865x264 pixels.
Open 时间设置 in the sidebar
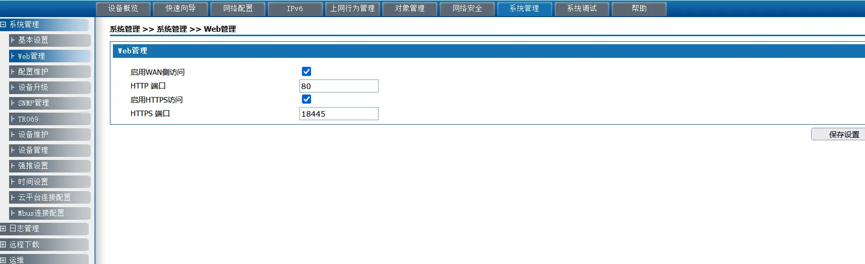[50, 182]
